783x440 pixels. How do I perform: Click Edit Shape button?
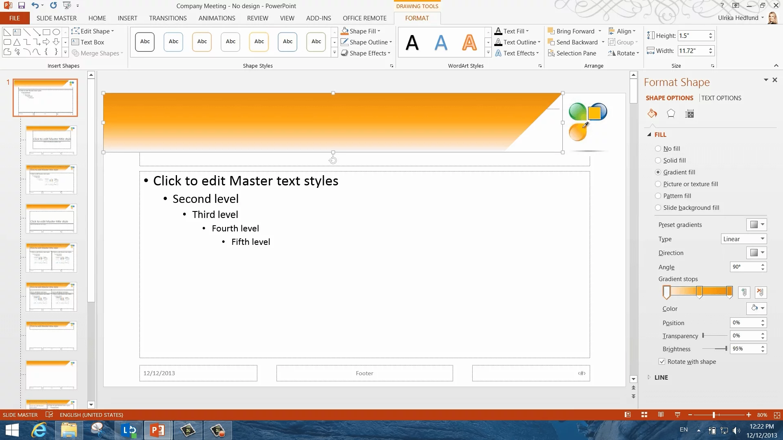(93, 31)
